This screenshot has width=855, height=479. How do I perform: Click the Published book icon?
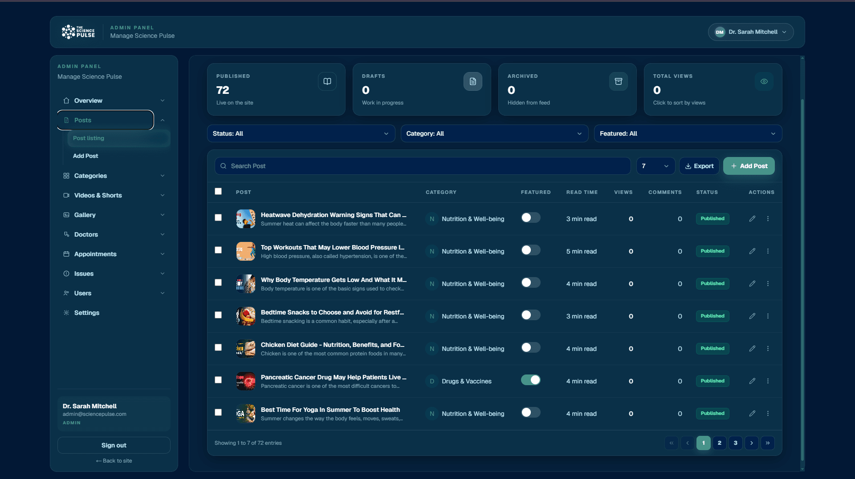(x=327, y=81)
